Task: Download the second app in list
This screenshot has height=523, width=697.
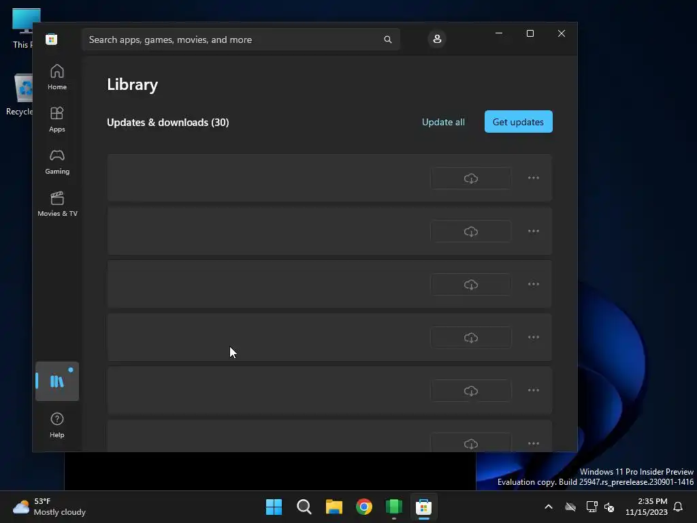Action: (x=471, y=232)
